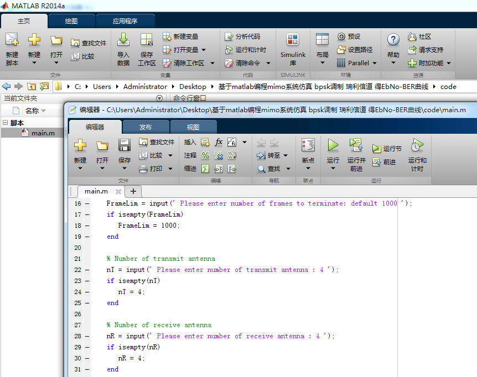Click the New Script (新建脚本) icon
Viewport: 477px width, 377px height.
pos(12,40)
